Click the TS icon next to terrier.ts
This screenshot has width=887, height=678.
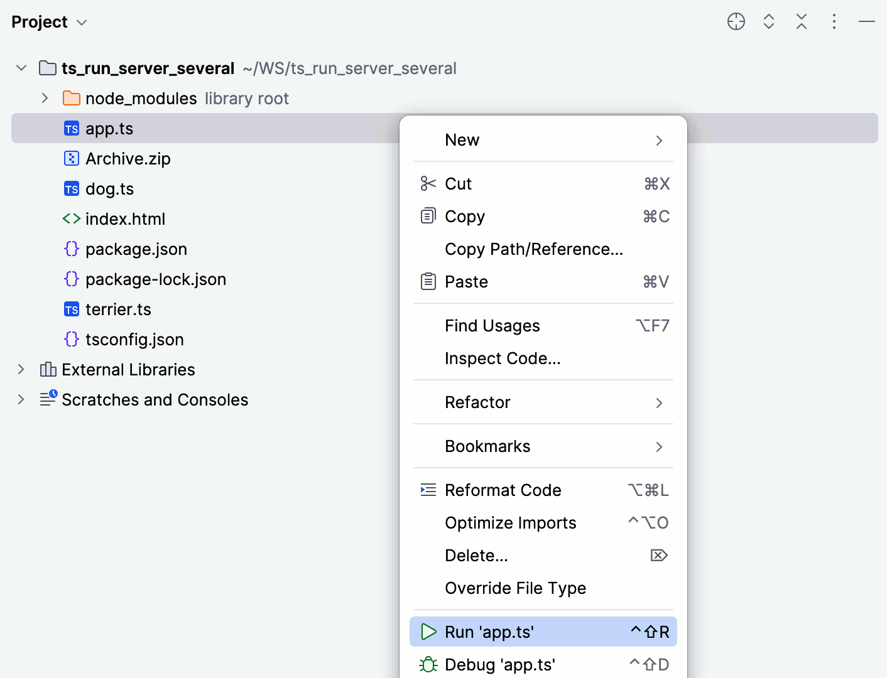71,309
